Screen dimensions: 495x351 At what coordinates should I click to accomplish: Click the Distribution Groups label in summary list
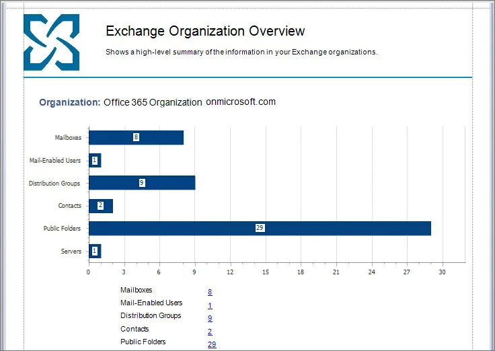(x=151, y=315)
